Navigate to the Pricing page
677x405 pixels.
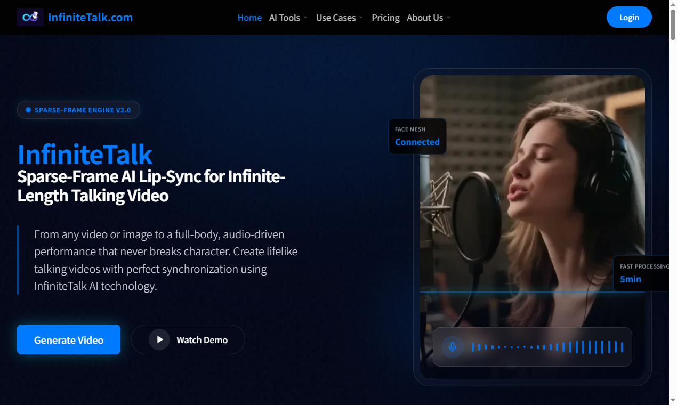pos(385,18)
